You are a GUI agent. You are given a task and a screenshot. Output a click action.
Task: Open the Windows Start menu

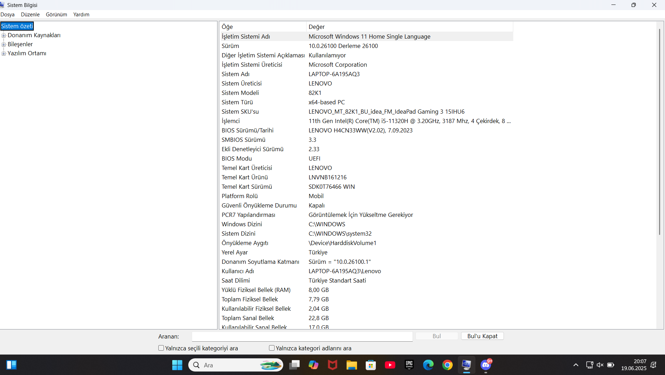coord(177,365)
